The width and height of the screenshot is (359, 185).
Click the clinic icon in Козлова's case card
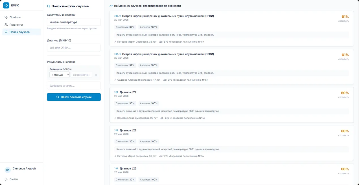161,118
